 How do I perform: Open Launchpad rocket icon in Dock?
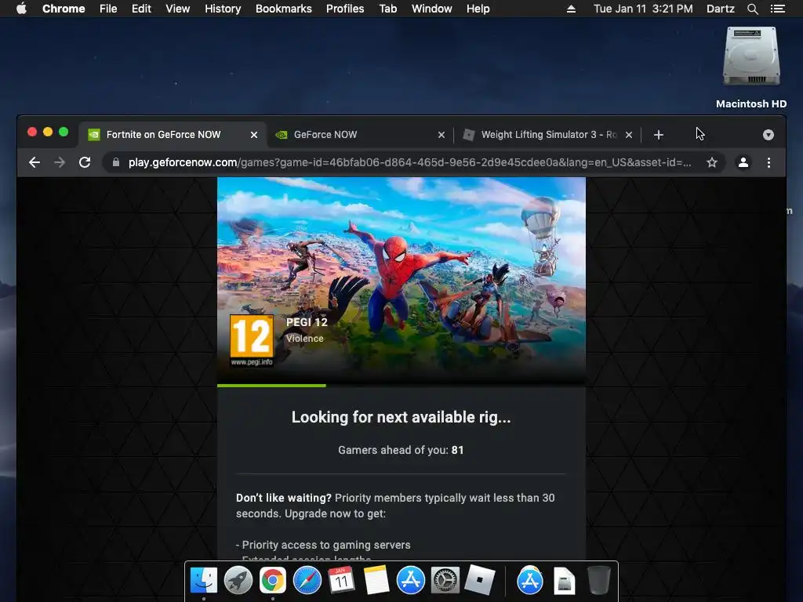coord(238,581)
